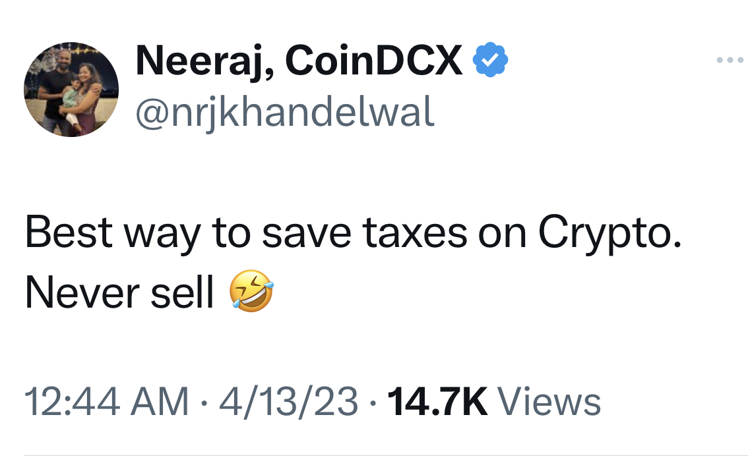Click the rolling laughing emoji
This screenshot has height=473, width=748.
click(251, 294)
